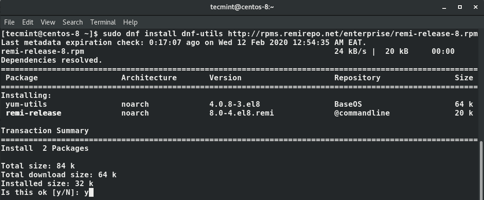Click the bold remi-release package name

(33, 113)
